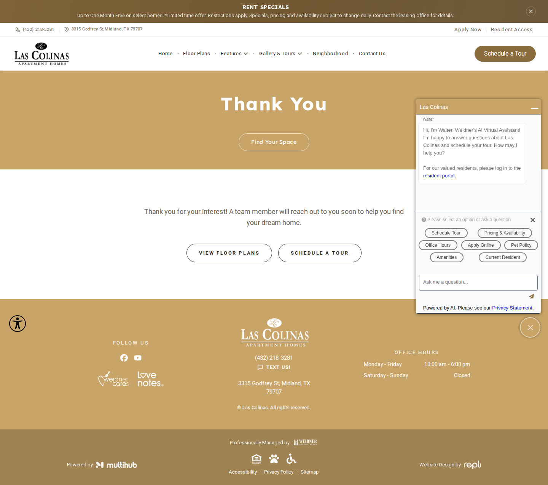Go to the Home menu item
The height and width of the screenshot is (485, 548).
[166, 54]
